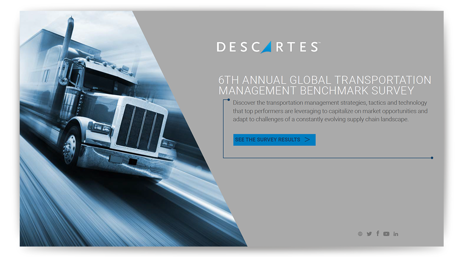Open the website globe icon

tap(360, 234)
